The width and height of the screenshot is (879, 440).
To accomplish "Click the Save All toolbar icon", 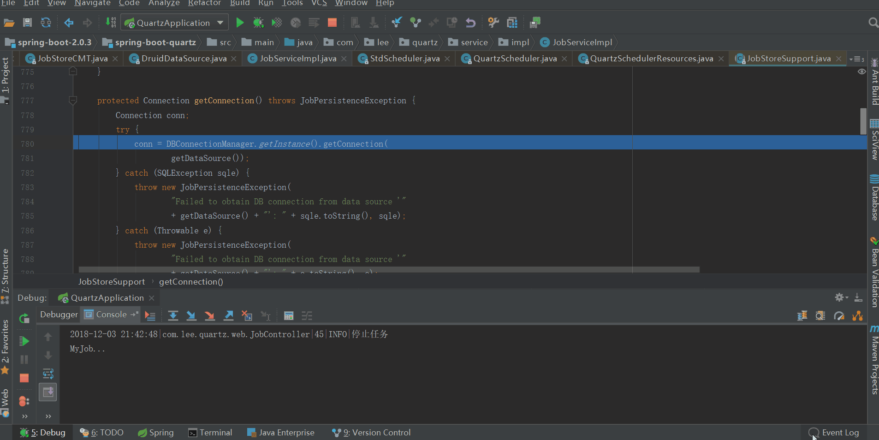I will pos(27,23).
